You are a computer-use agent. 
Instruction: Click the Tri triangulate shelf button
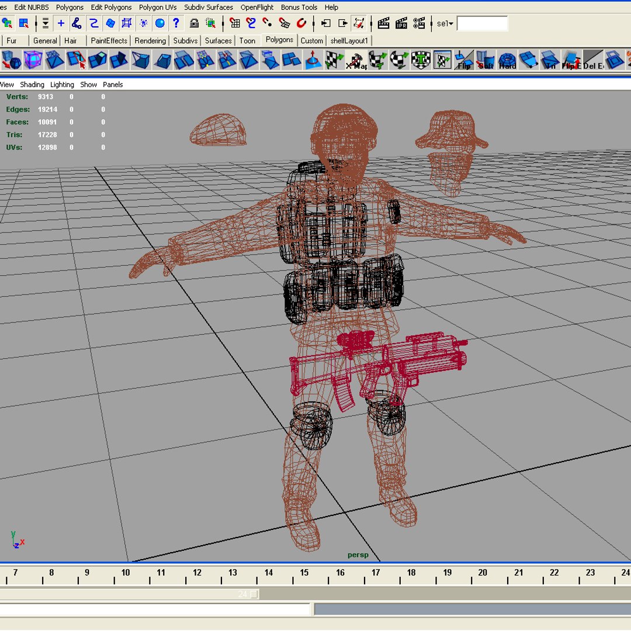(550, 60)
